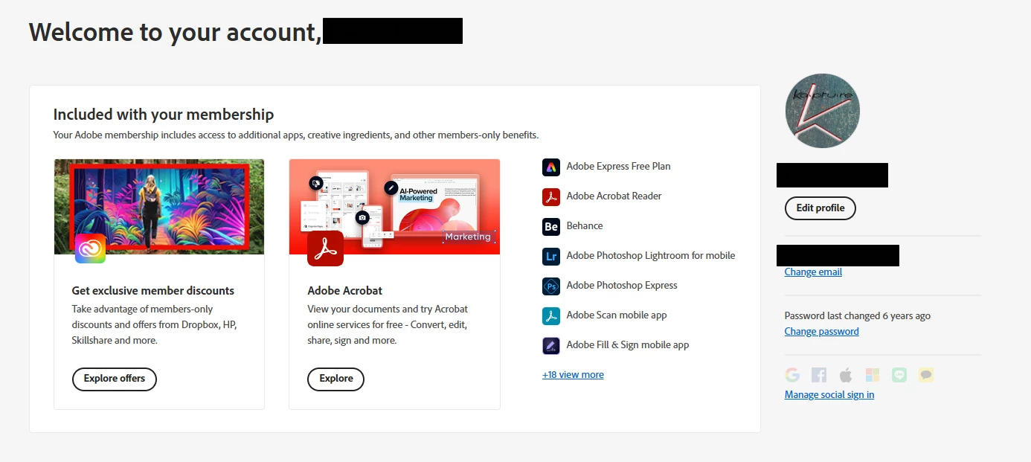Screen dimensions: 1031x462
Task: Click the circular profile avatar picture
Action: (822, 111)
